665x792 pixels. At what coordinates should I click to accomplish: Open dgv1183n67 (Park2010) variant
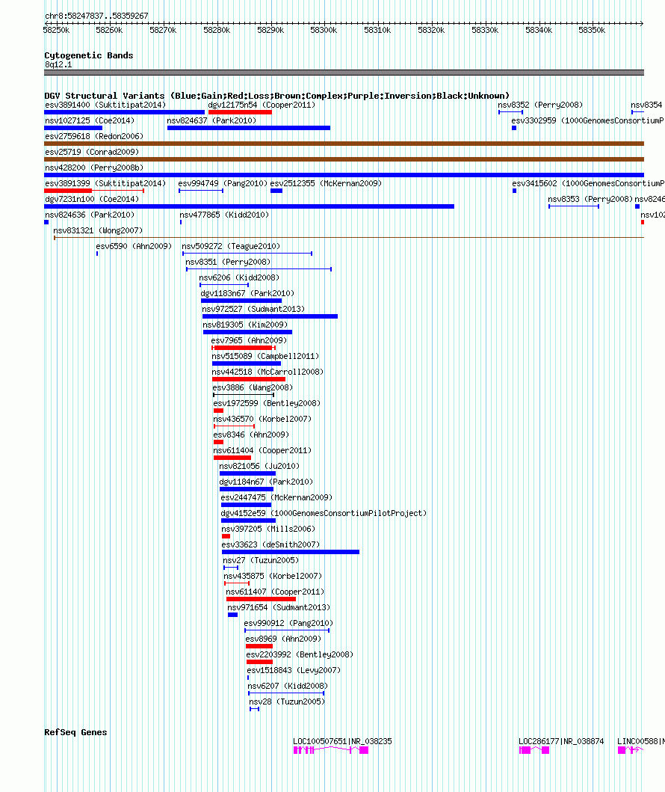click(247, 293)
